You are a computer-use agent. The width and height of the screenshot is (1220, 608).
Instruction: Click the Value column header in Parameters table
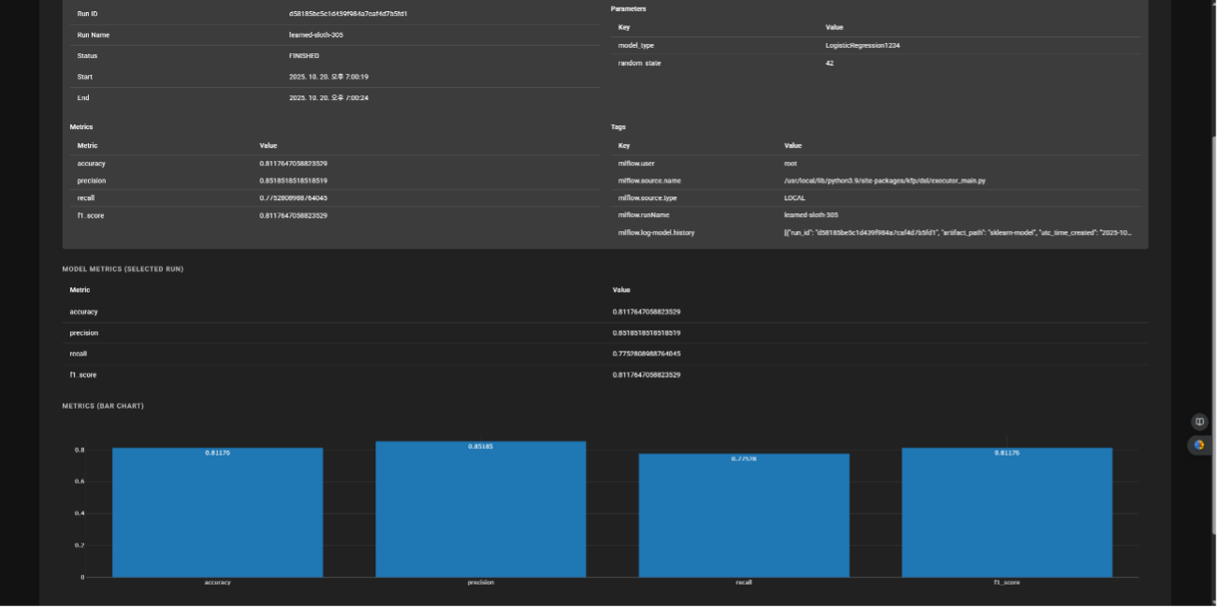(835, 27)
